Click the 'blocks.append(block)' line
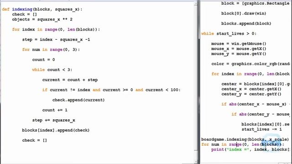Image resolution: width=292 pixels, height=164 pixels. coord(246,23)
